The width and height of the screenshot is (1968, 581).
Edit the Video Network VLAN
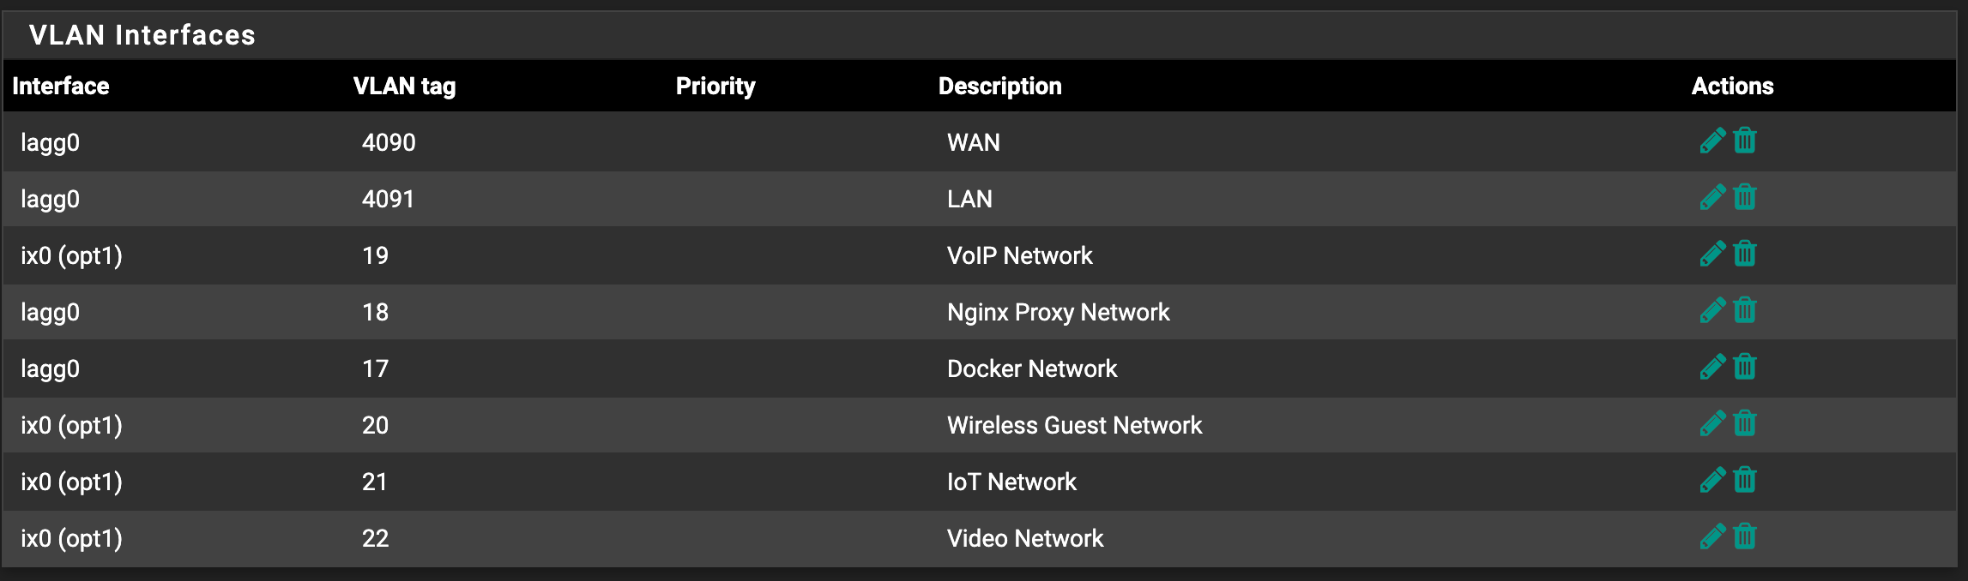(x=1712, y=536)
